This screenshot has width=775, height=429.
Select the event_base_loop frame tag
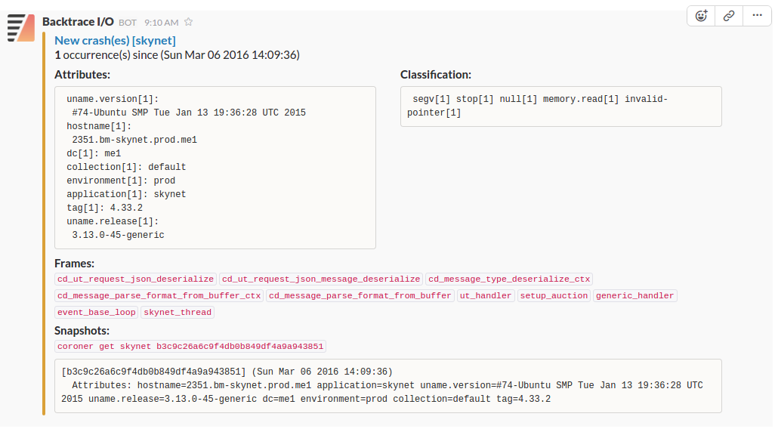tap(97, 313)
